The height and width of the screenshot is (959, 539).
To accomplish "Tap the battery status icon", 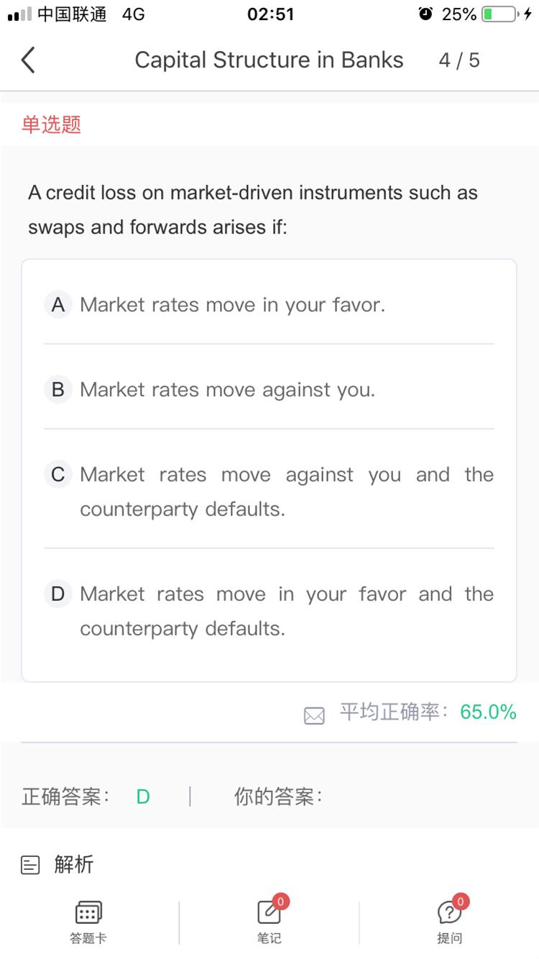I will pos(499,14).
